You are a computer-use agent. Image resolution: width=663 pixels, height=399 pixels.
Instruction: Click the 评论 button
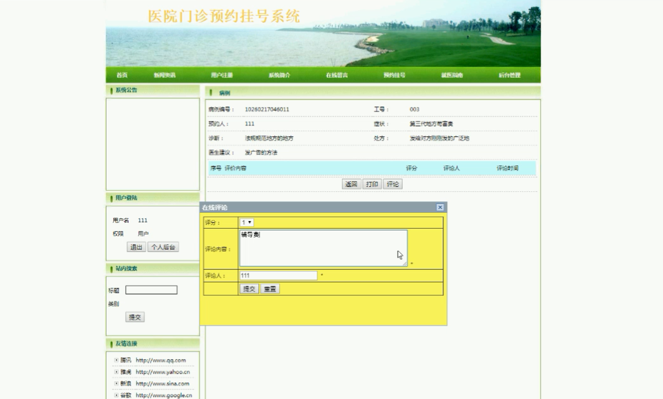click(393, 184)
